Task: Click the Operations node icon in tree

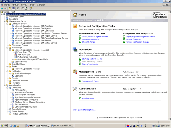Action: [x=7, y=19]
